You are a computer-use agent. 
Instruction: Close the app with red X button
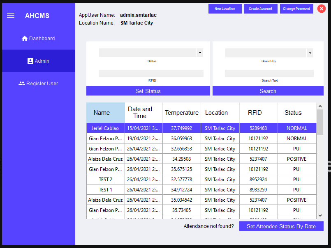coord(322,9)
